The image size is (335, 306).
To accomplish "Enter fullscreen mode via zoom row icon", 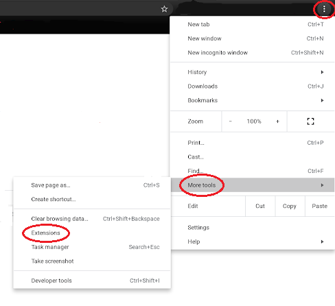I will point(310,121).
